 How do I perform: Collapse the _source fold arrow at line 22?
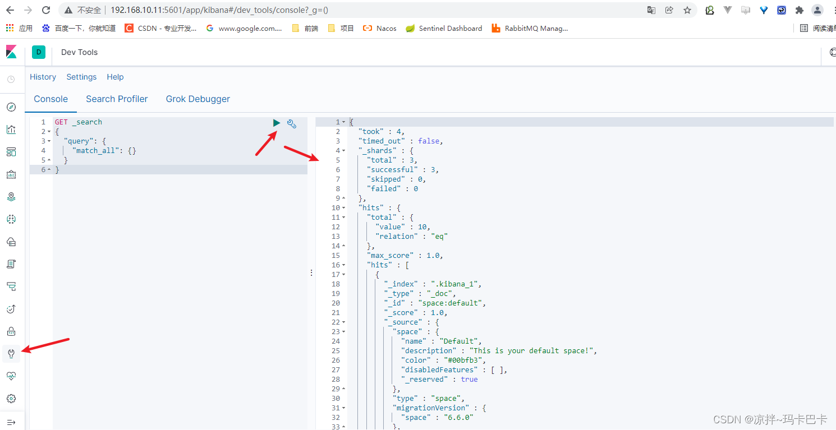tap(344, 322)
